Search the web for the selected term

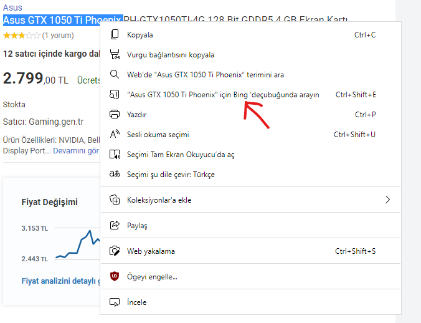tap(250, 74)
